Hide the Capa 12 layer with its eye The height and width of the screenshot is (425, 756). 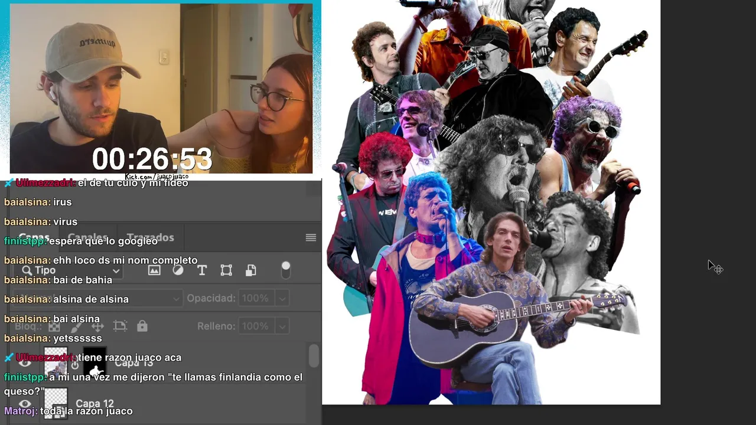[x=25, y=404]
